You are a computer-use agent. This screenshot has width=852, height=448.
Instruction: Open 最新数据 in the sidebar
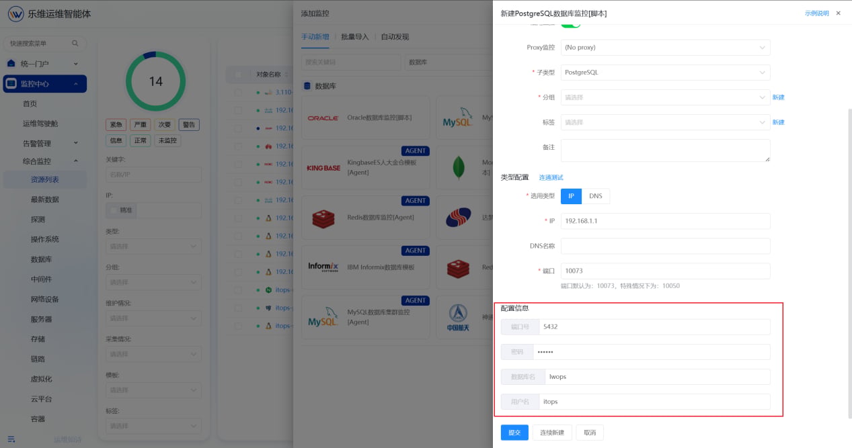[x=45, y=199]
